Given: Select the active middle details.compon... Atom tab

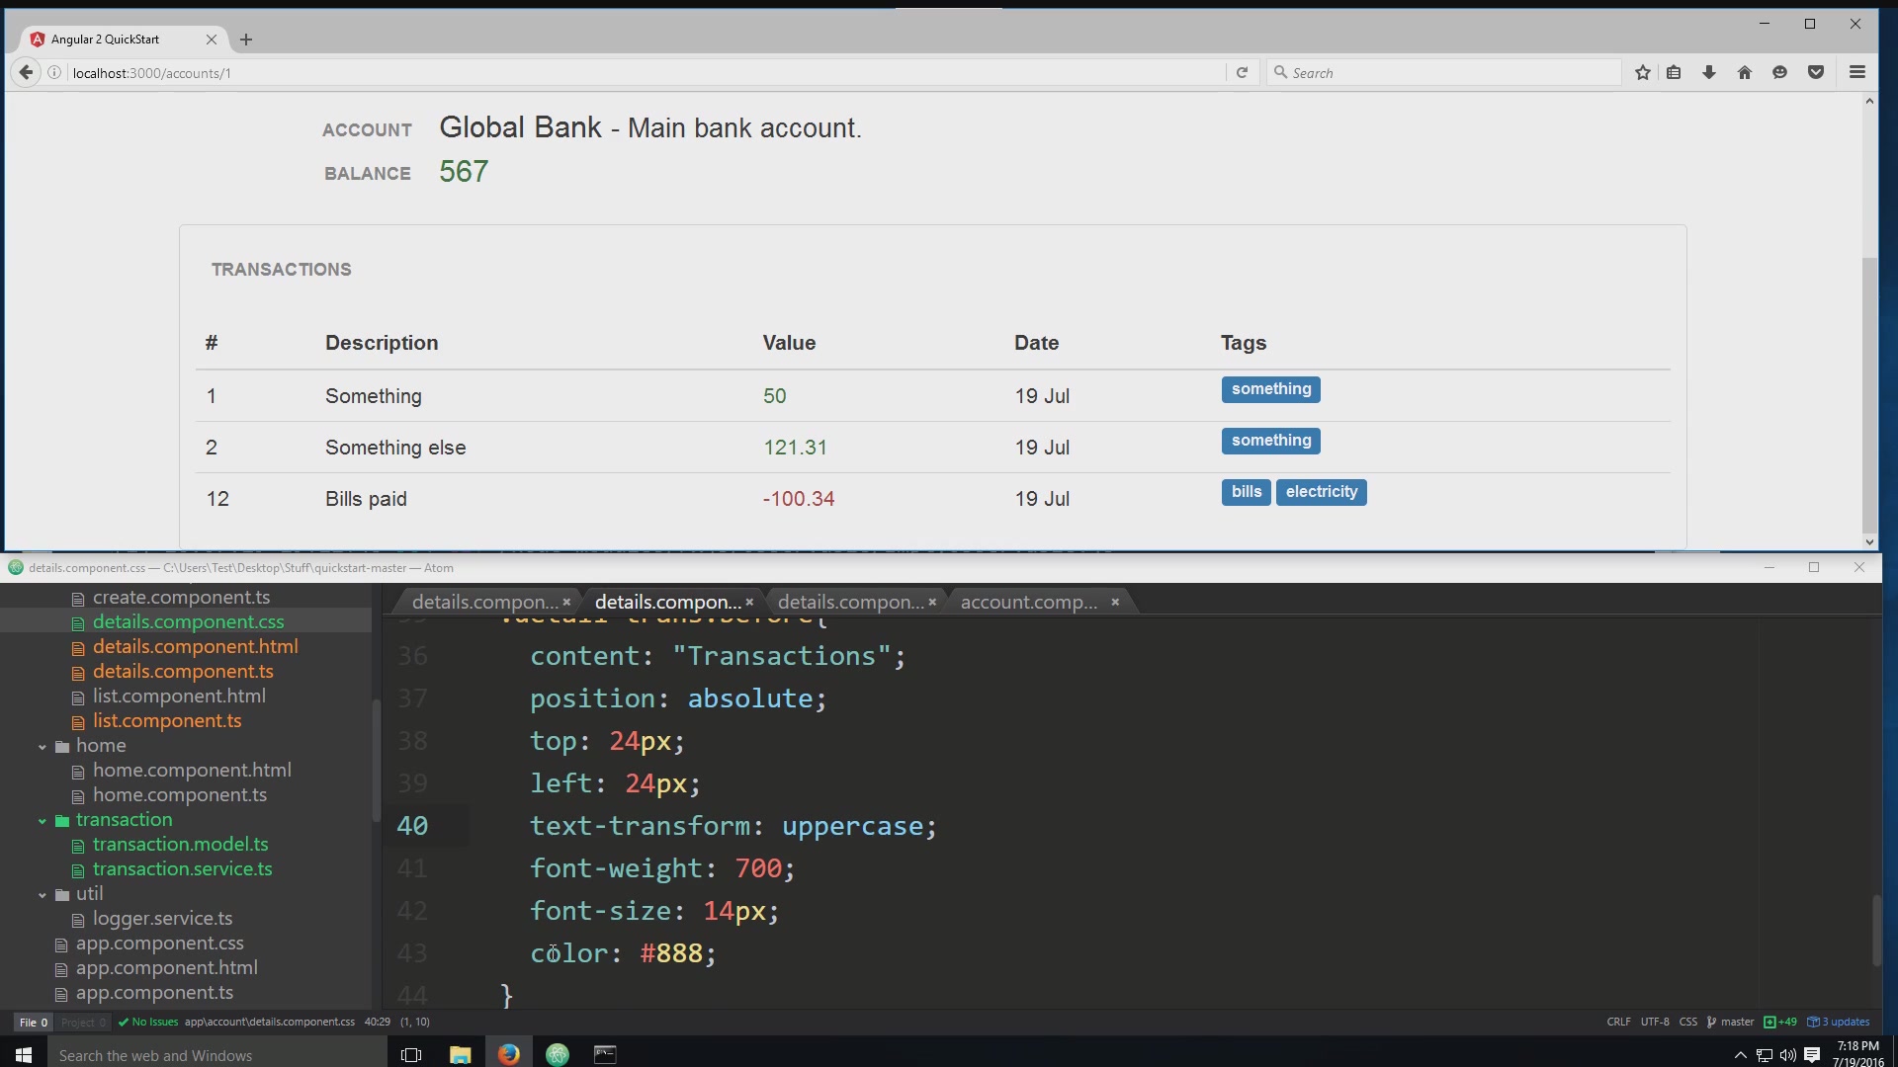Looking at the screenshot, I should pyautogui.click(x=667, y=602).
